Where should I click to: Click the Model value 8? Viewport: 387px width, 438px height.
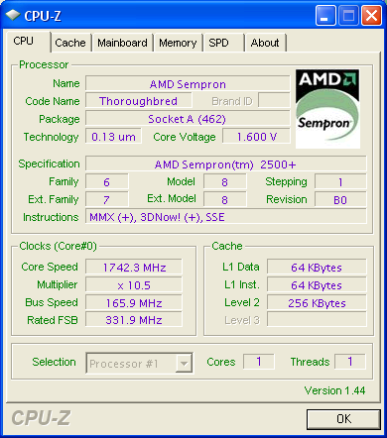[225, 181]
